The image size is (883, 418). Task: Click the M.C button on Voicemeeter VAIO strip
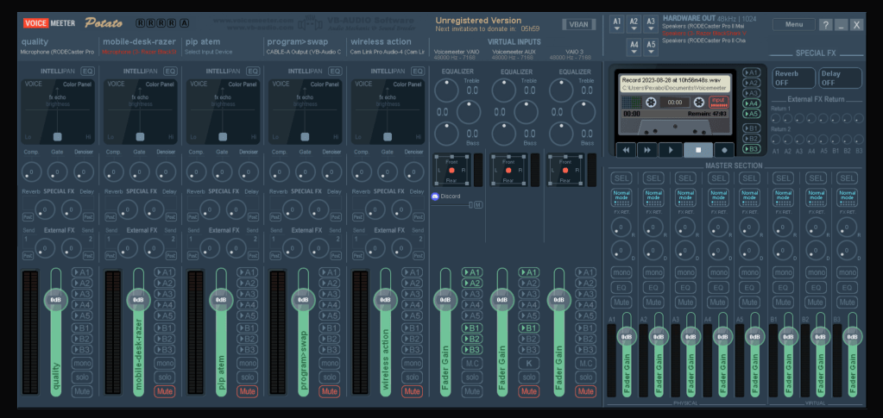pyautogui.click(x=472, y=363)
